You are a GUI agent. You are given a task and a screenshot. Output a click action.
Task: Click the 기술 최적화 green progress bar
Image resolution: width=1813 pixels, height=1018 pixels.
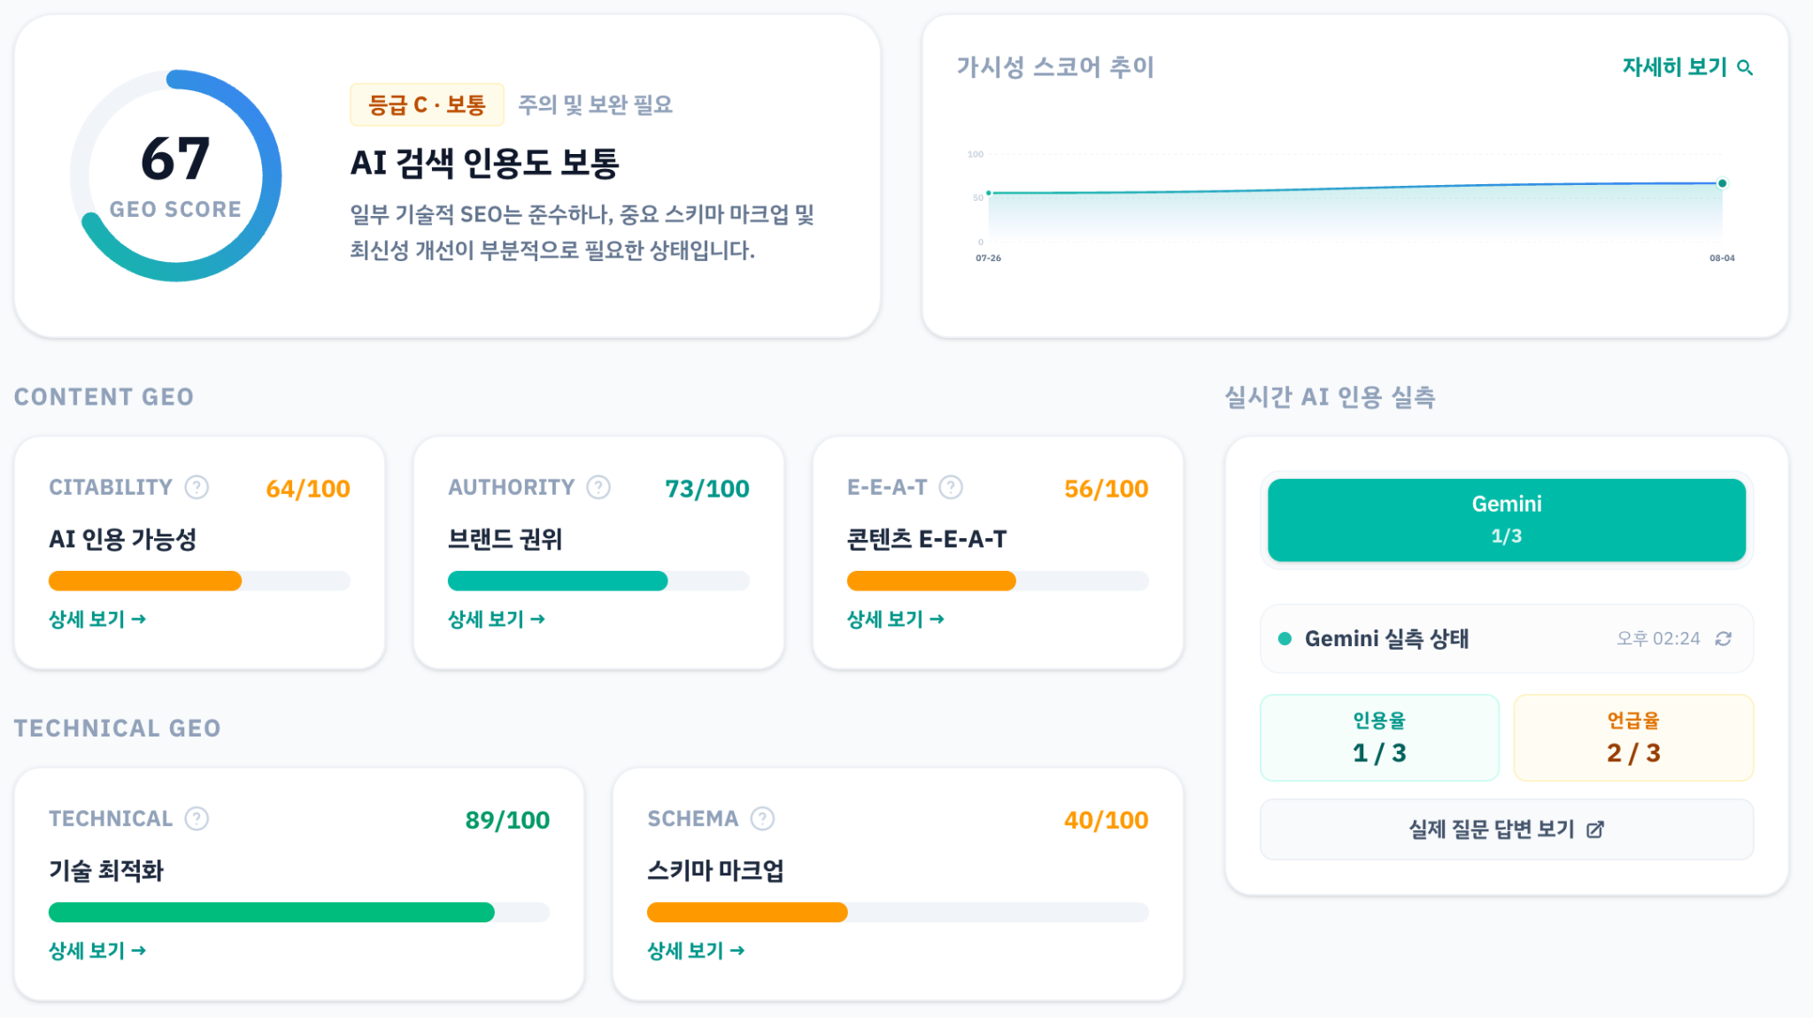271,912
